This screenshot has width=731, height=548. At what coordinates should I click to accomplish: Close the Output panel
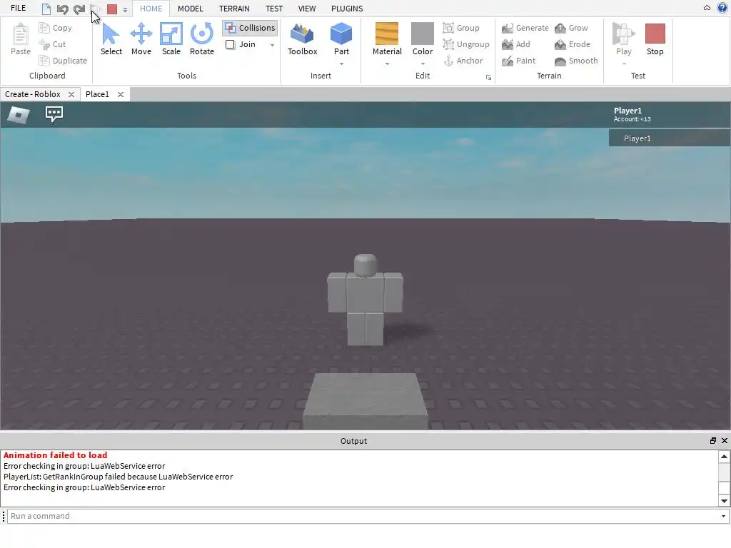coord(725,441)
